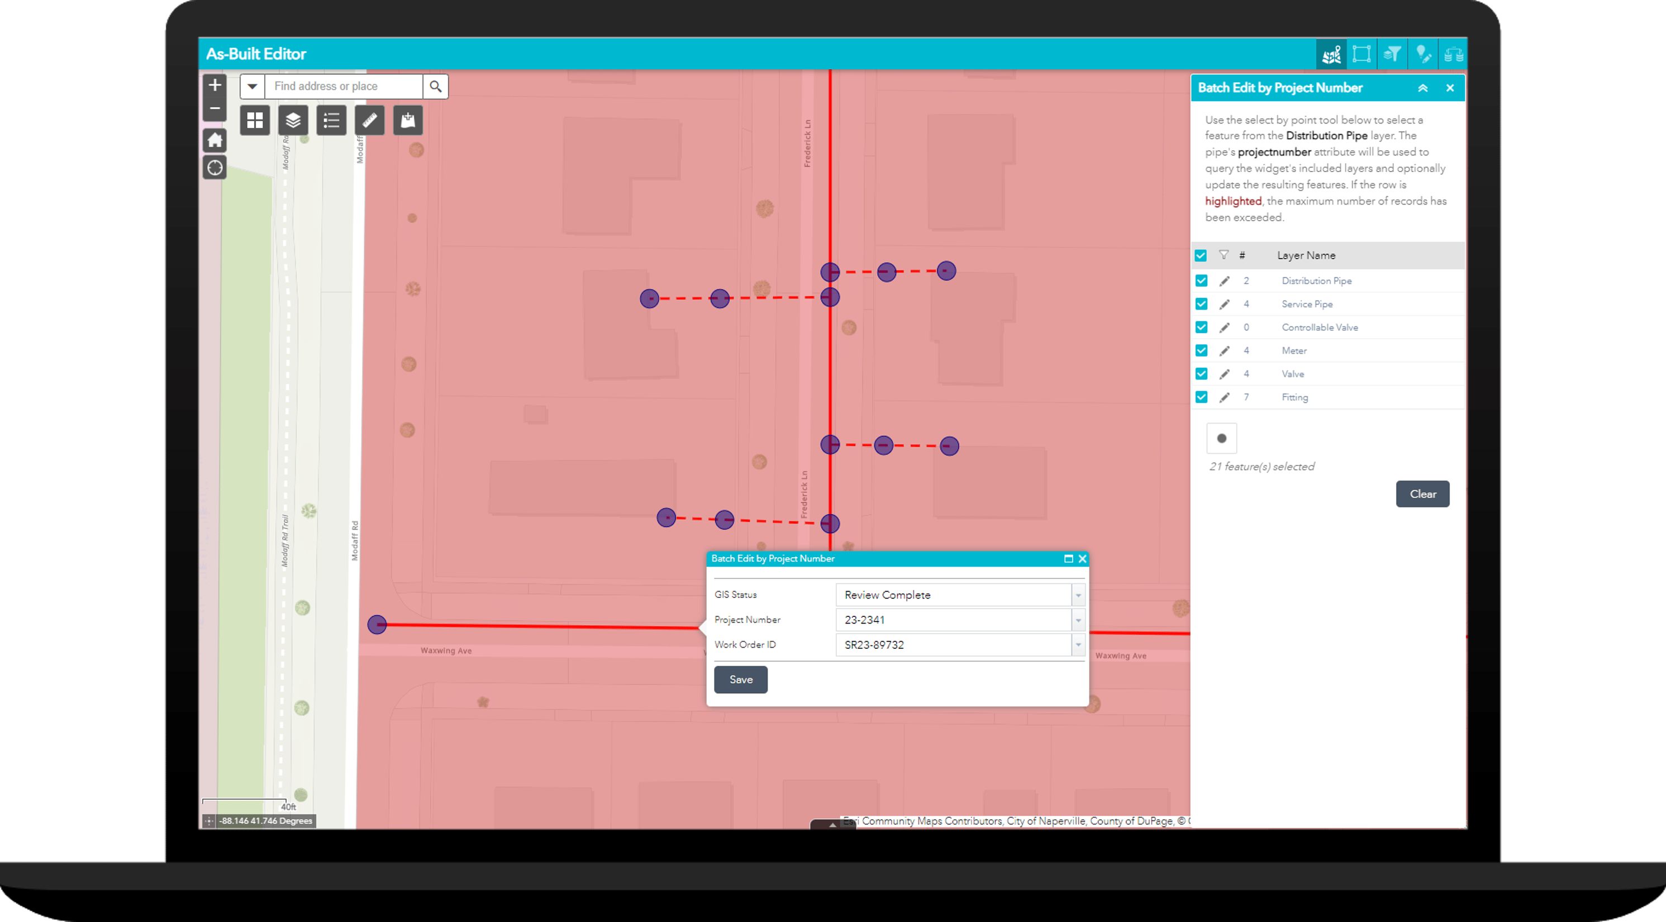Click the Layer Name column header
The width and height of the screenshot is (1666, 922).
tap(1306, 255)
